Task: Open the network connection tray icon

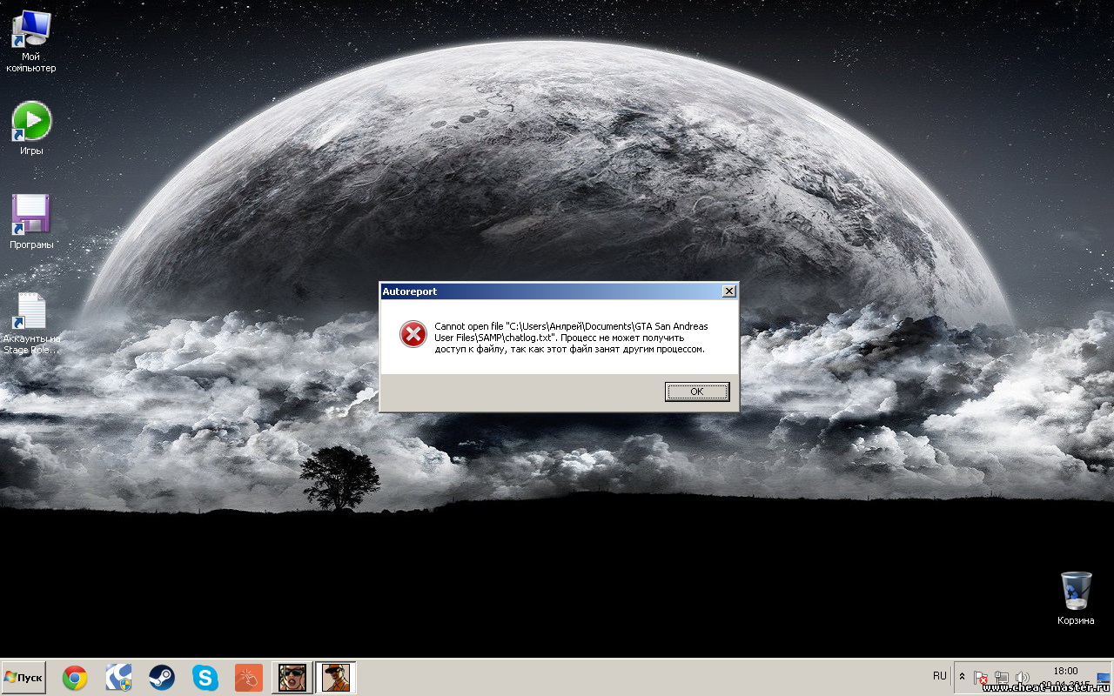Action: (1002, 678)
